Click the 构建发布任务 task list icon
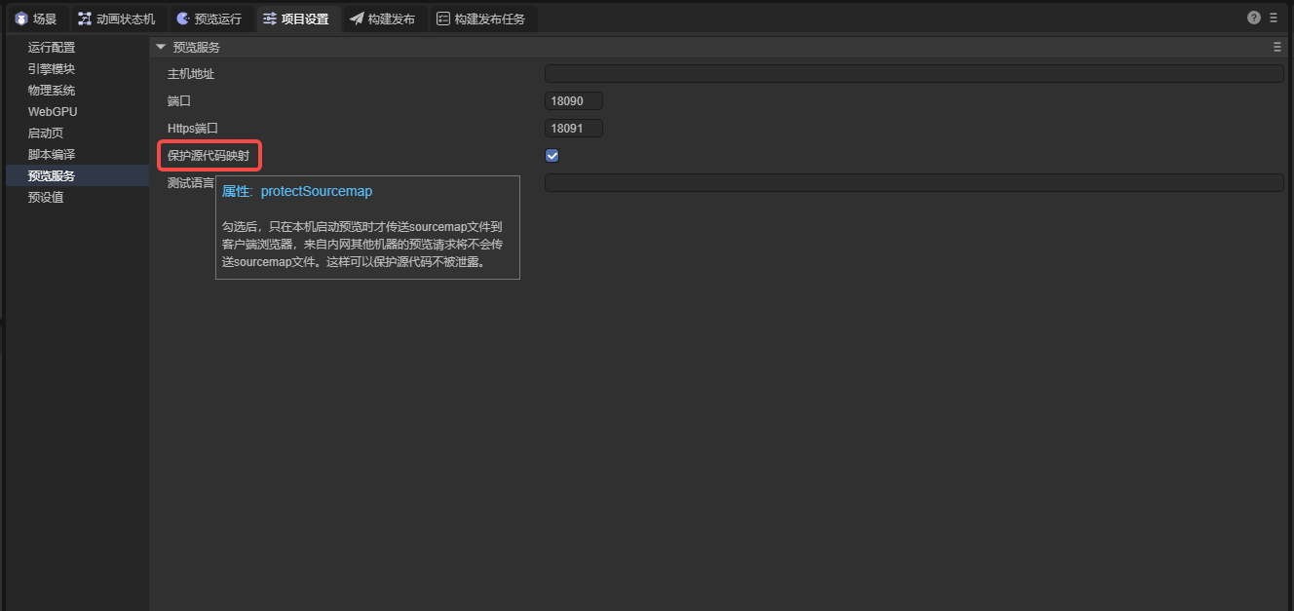 [443, 19]
